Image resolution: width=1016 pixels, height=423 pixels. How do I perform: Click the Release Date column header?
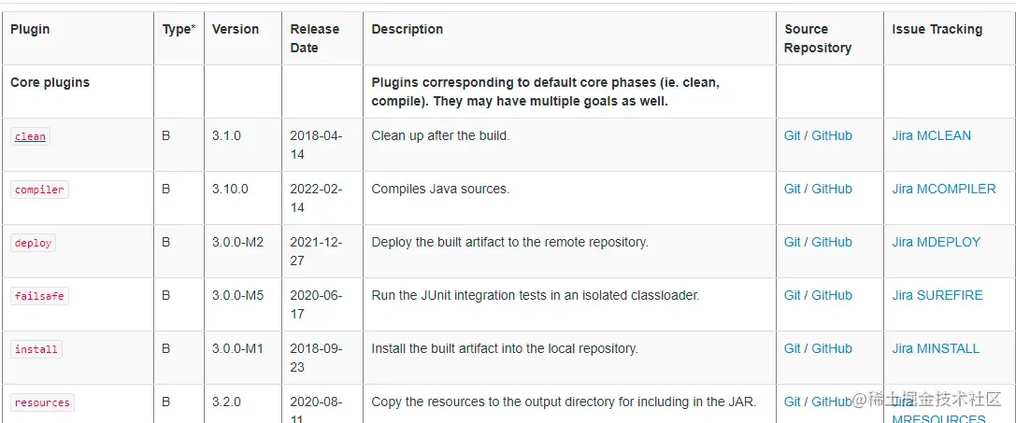[314, 38]
